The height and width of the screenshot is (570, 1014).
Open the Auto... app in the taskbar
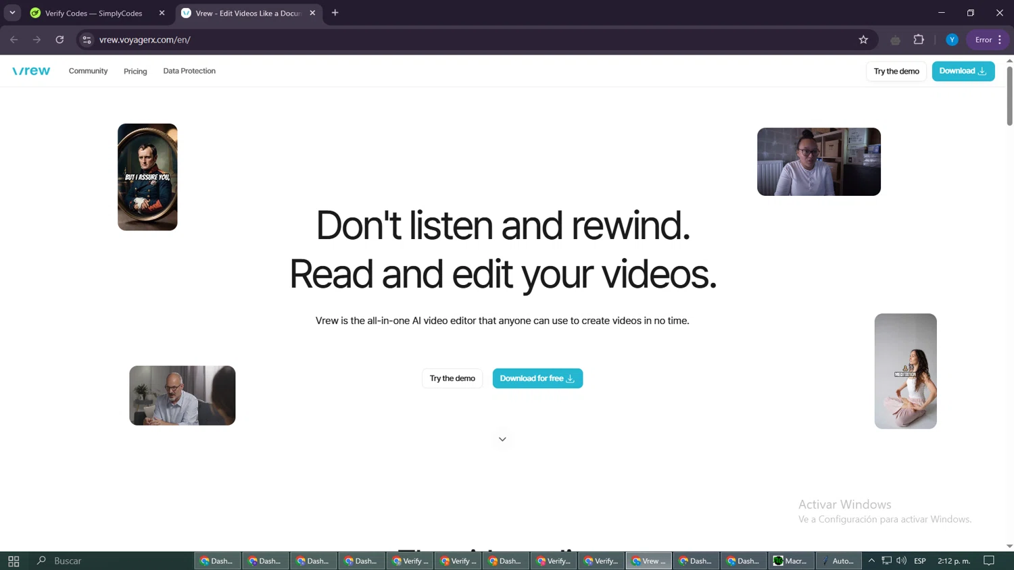pyautogui.click(x=838, y=561)
